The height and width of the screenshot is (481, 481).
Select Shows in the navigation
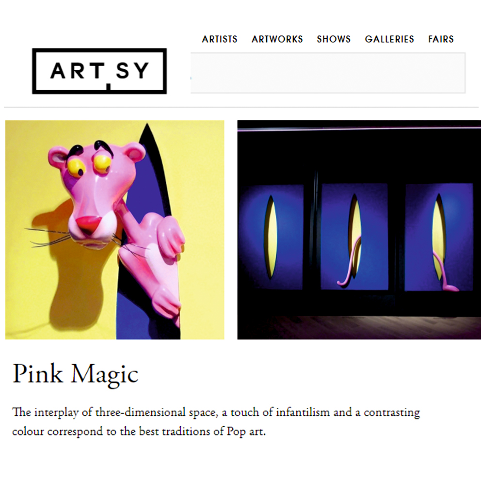[334, 39]
